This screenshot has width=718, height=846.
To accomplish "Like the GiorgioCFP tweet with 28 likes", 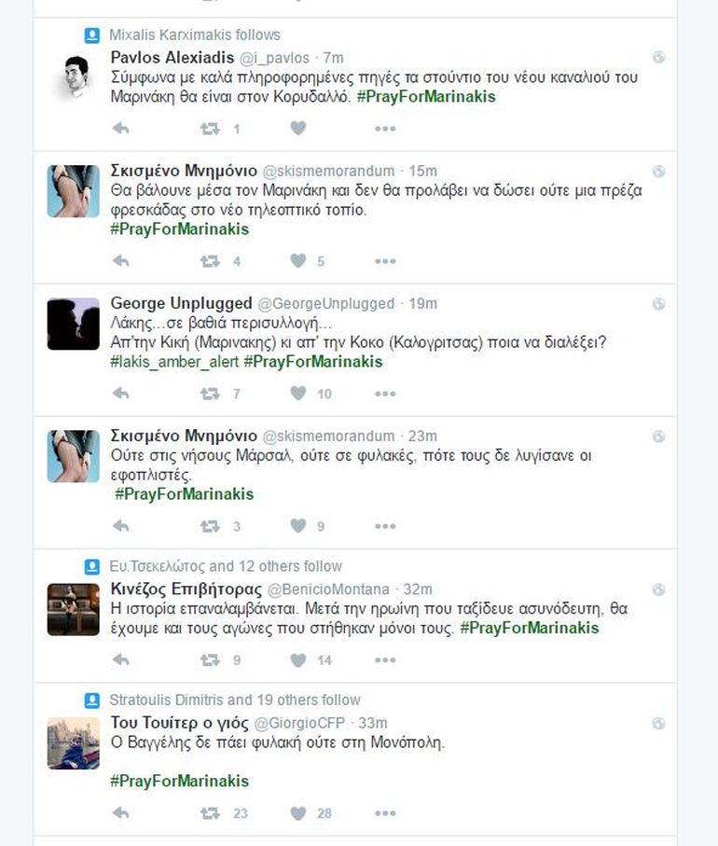I will (297, 813).
